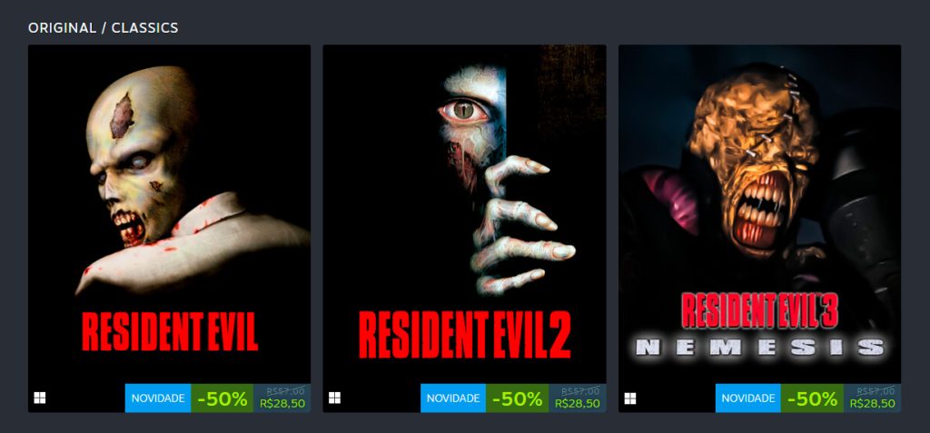The height and width of the screenshot is (433, 930).
Task: Click the red RESIDENT EVIL title logo
Action: pos(170,331)
